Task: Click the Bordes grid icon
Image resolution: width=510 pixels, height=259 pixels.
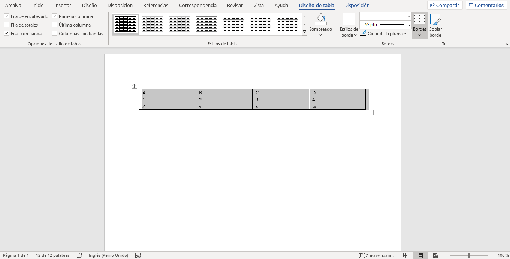Action: 420,19
